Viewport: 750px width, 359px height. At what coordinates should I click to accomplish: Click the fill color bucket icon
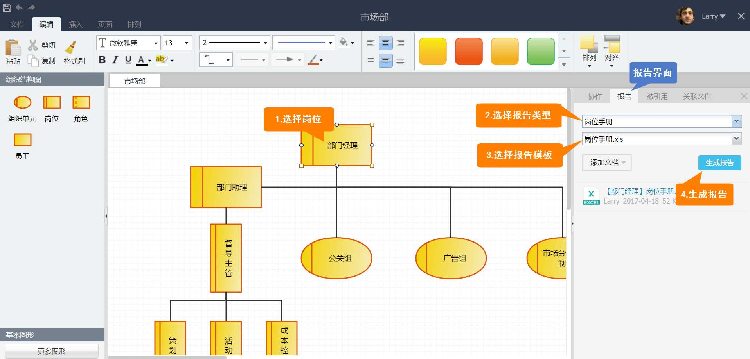point(344,42)
